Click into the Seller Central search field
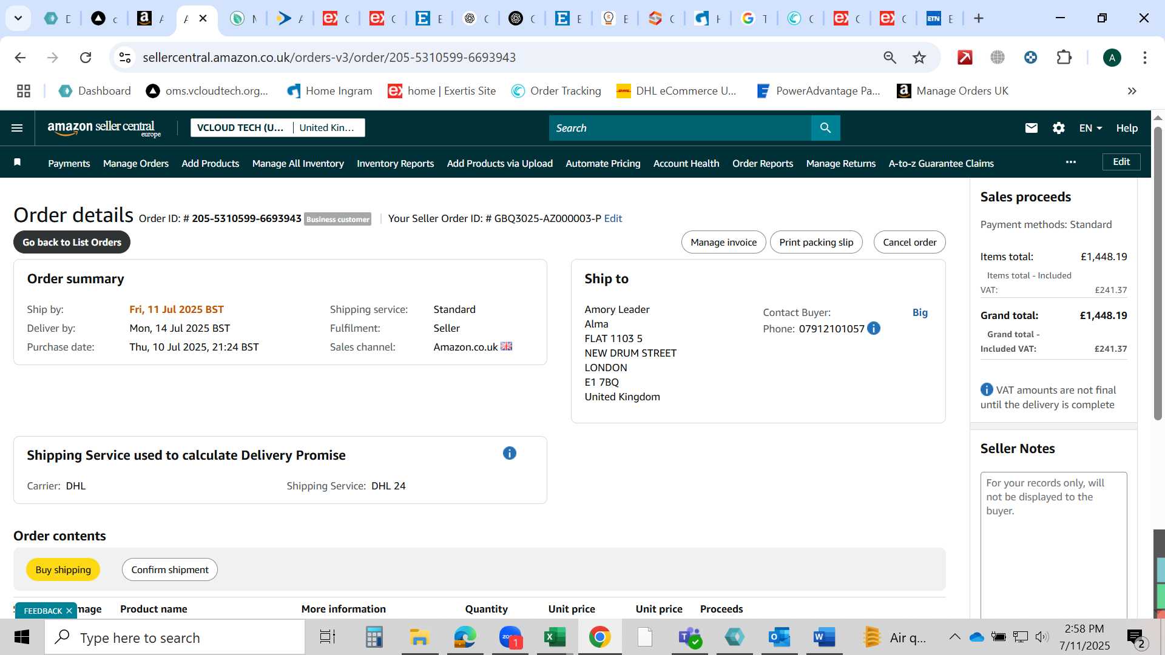The height and width of the screenshot is (655, 1165). click(680, 128)
